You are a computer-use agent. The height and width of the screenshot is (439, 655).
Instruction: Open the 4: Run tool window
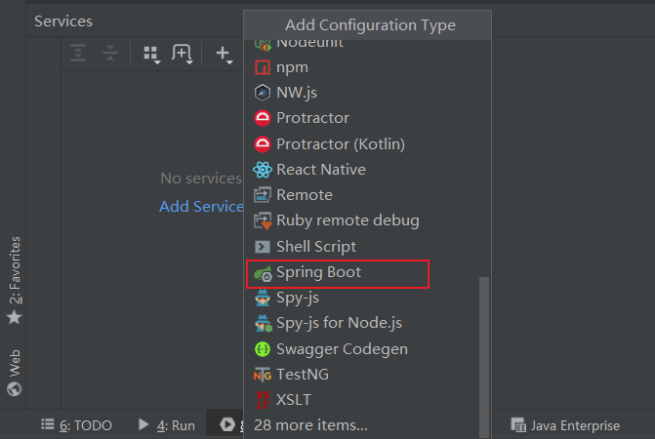pyautogui.click(x=167, y=425)
